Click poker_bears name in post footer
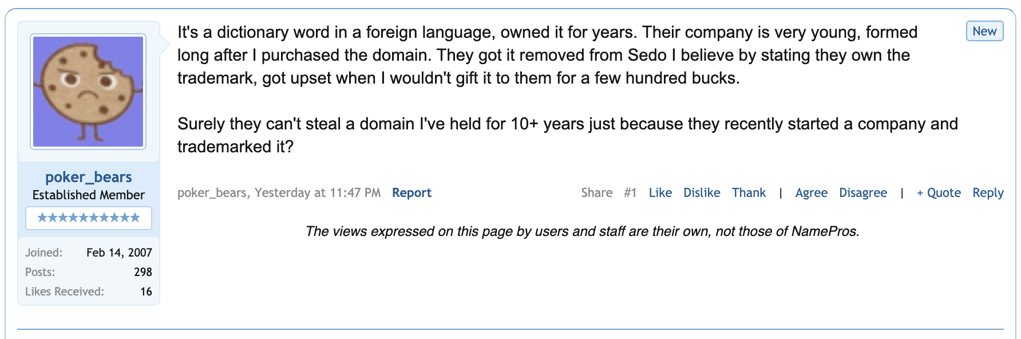 212,193
